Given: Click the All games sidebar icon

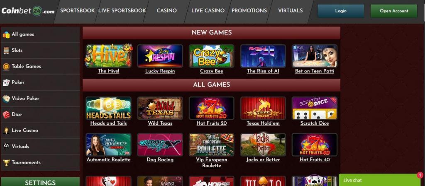Looking at the screenshot, I should pos(6,35).
